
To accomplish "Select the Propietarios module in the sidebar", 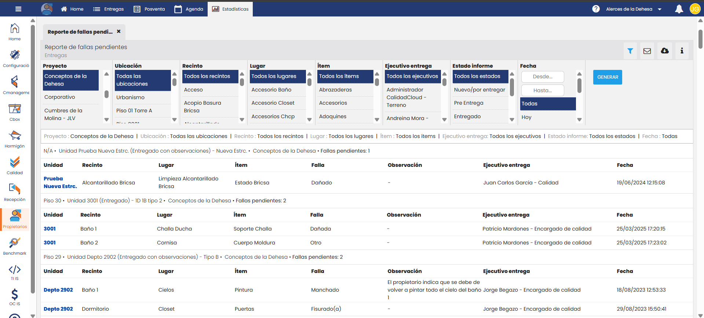I will pyautogui.click(x=15, y=219).
